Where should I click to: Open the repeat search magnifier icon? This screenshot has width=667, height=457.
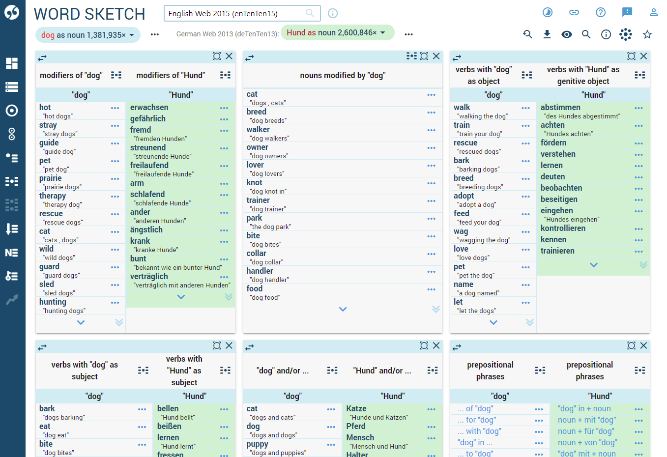tap(527, 34)
